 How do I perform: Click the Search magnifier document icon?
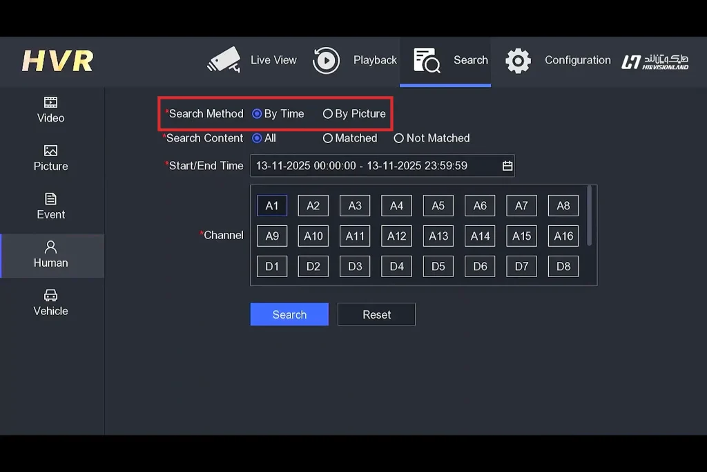pyautogui.click(x=427, y=60)
